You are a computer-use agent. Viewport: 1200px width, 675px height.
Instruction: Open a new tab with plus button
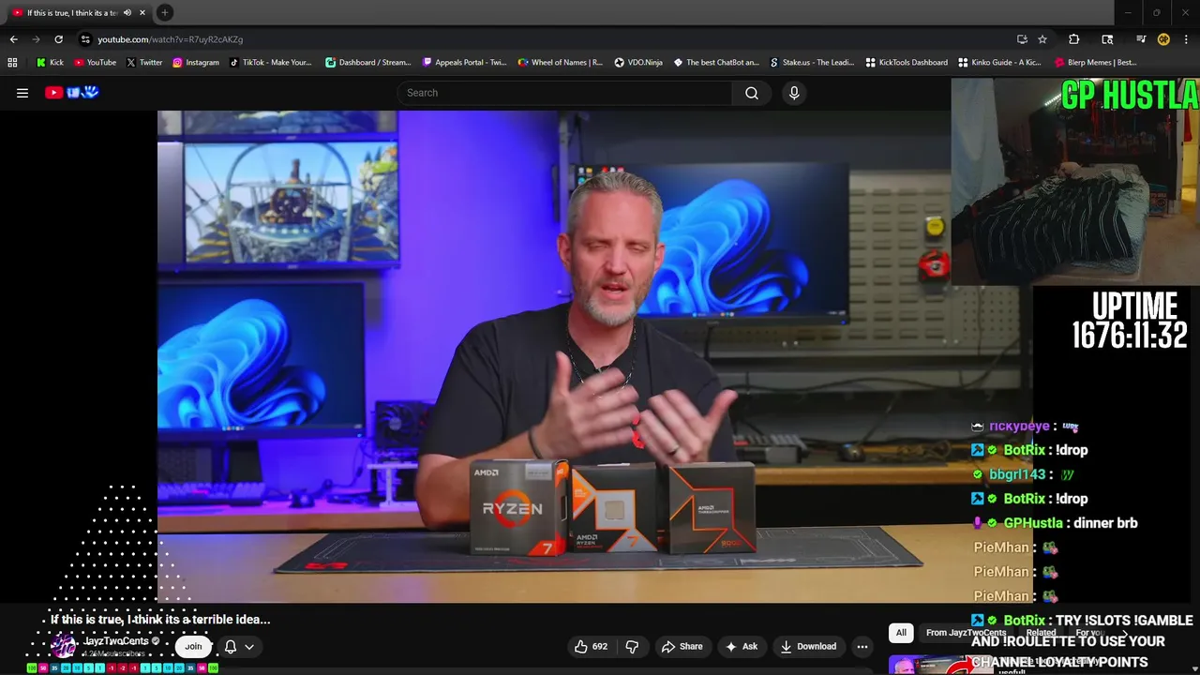click(164, 12)
